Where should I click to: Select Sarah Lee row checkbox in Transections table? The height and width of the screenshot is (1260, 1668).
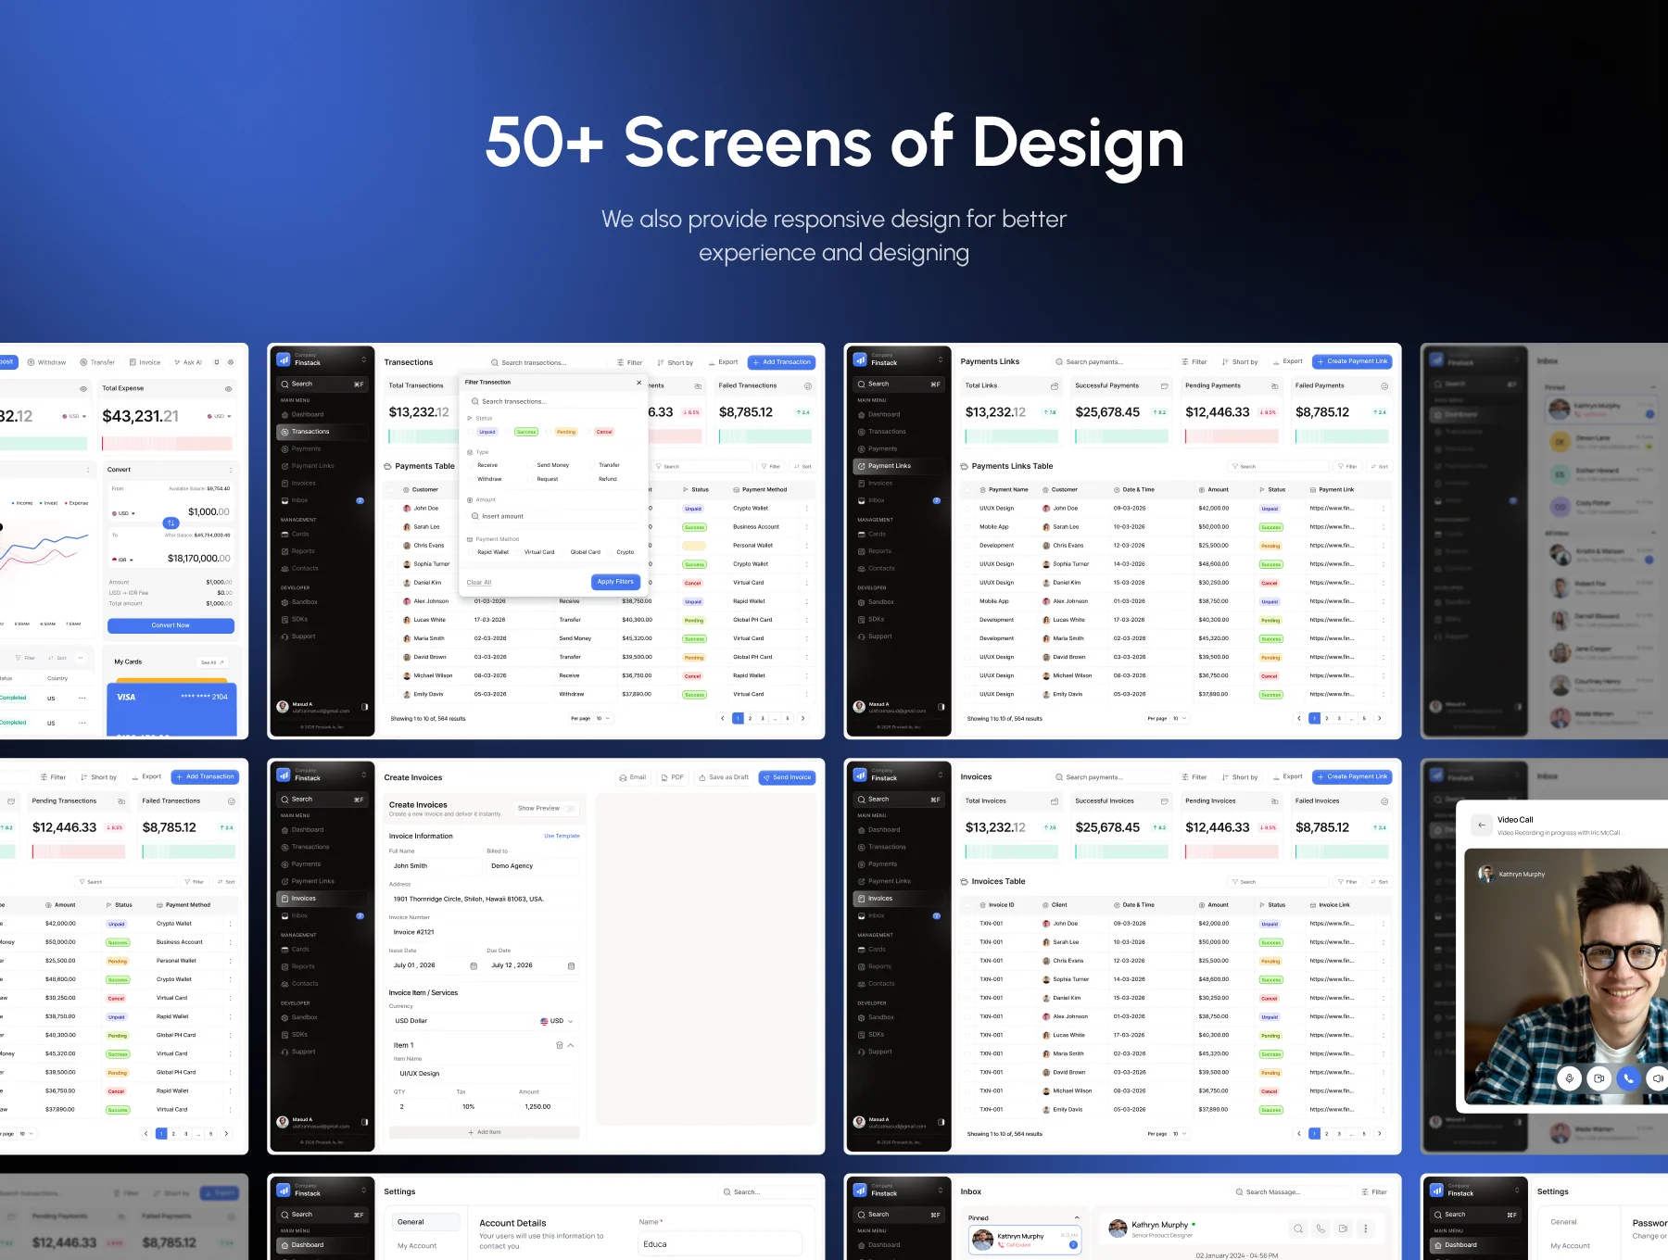pos(391,527)
